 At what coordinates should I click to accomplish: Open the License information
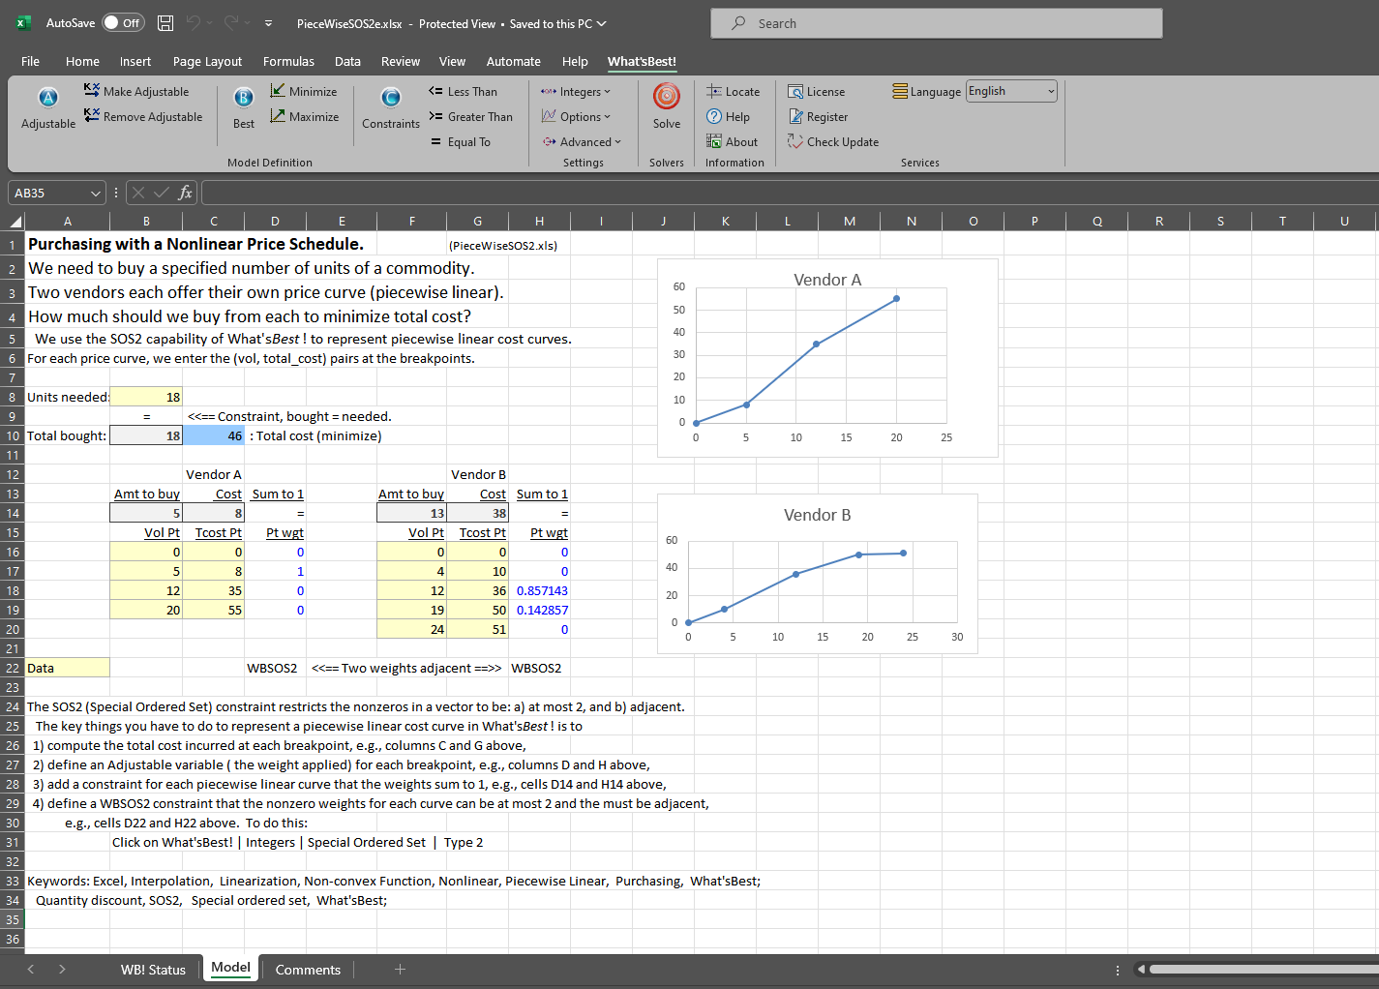tap(816, 91)
